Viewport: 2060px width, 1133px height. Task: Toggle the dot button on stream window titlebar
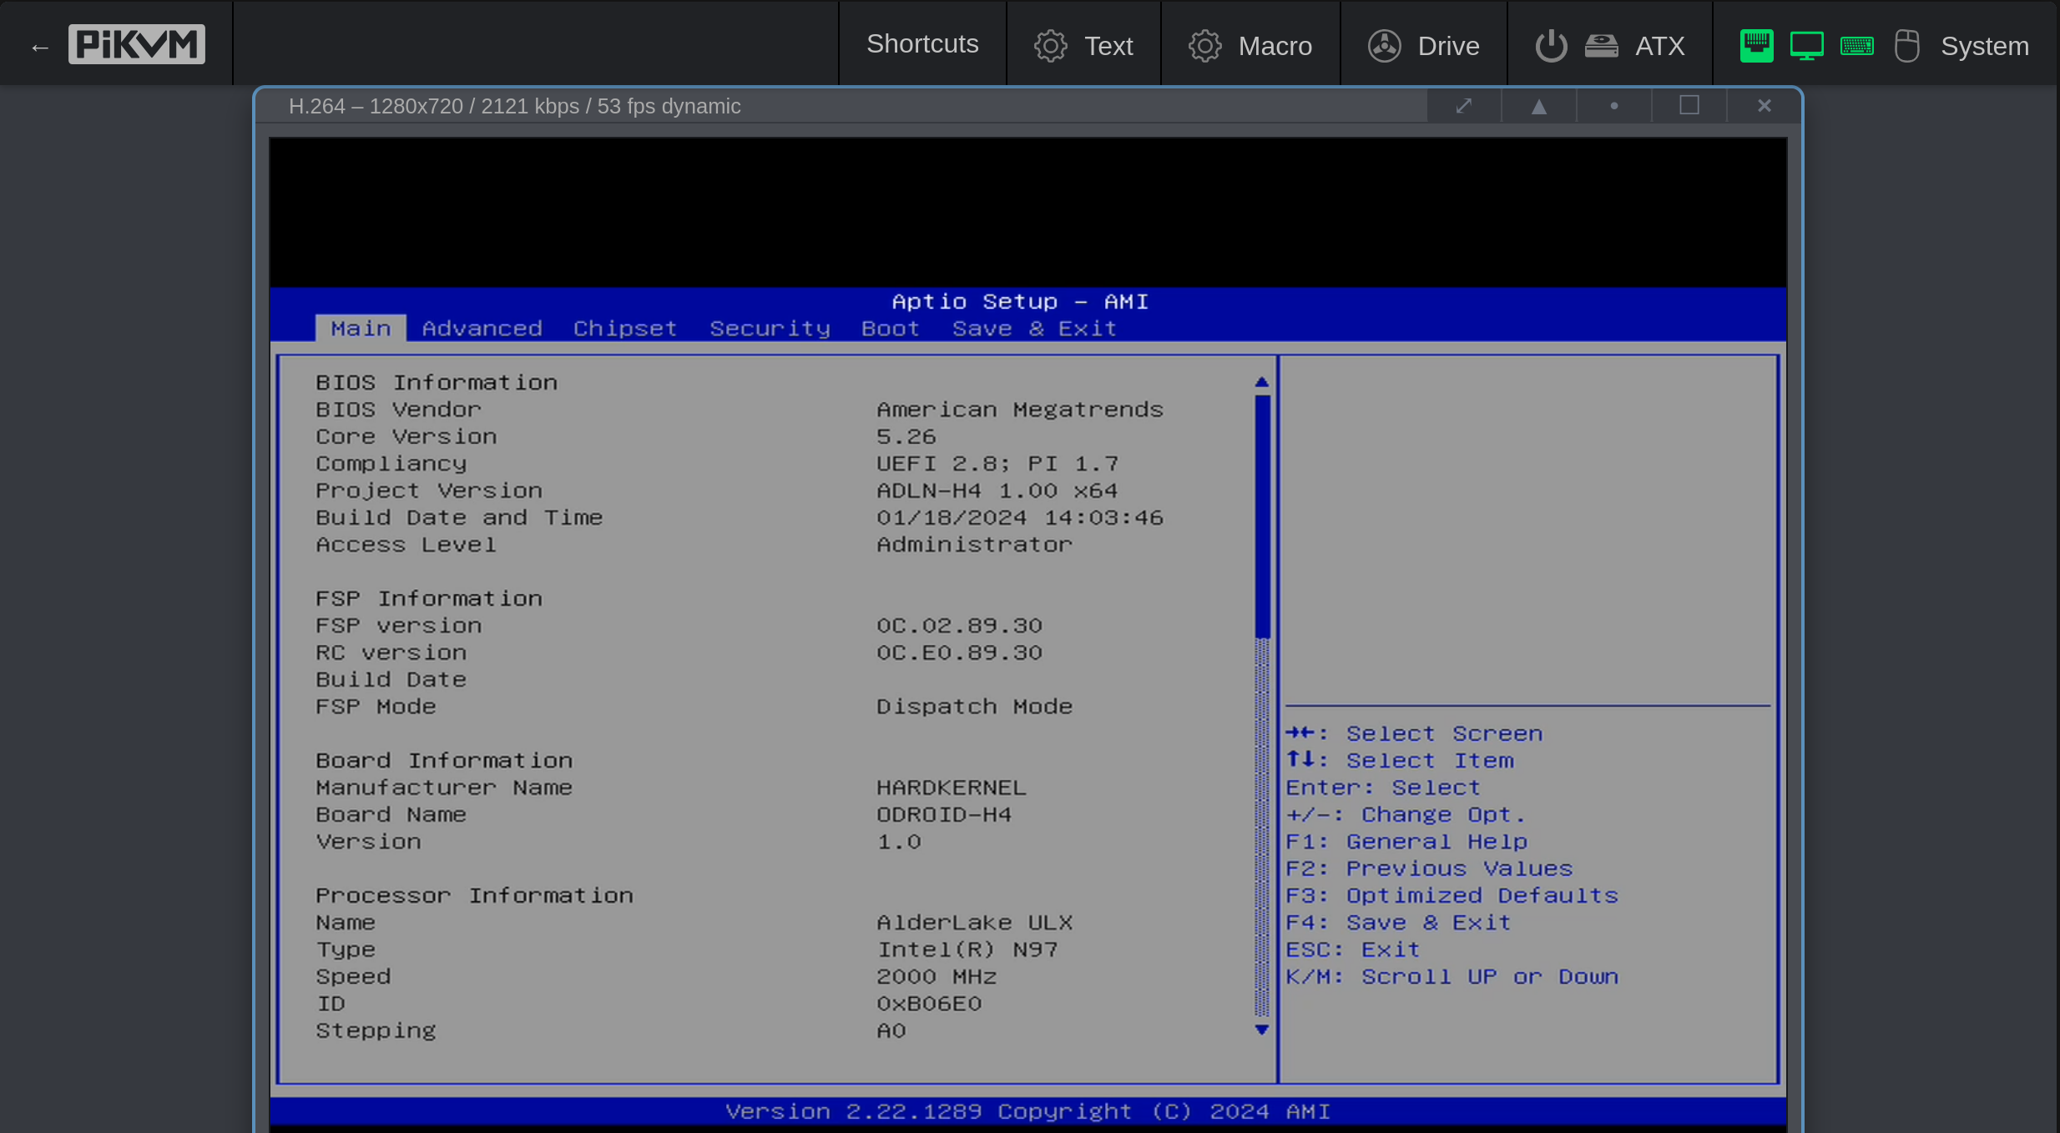(1614, 106)
